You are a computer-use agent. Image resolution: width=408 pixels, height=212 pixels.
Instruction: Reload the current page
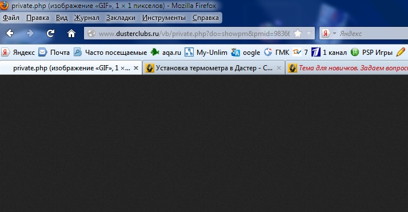(x=50, y=33)
